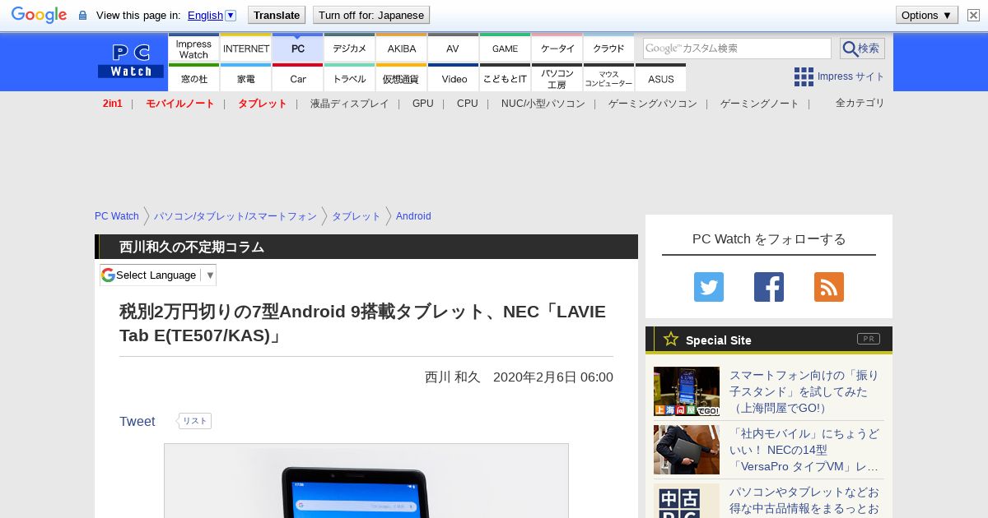Open the Select Language dropdown
The width and height of the screenshot is (988, 518).
pos(158,275)
